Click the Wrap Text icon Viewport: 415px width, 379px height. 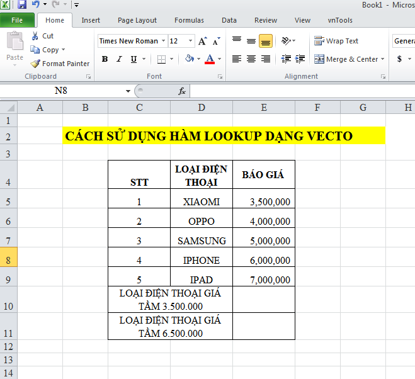pyautogui.click(x=319, y=41)
